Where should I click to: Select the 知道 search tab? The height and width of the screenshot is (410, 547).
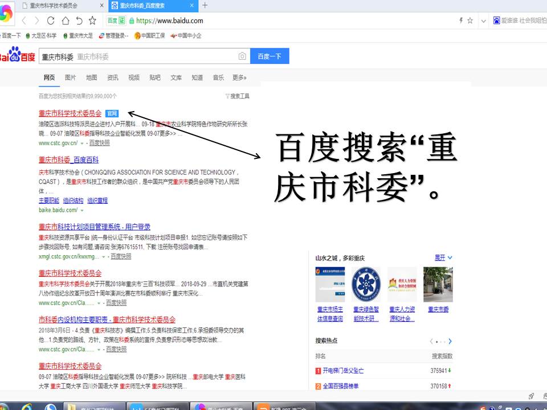pos(197,77)
